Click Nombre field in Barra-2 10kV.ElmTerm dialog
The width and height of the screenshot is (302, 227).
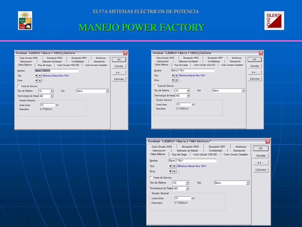(193, 160)
